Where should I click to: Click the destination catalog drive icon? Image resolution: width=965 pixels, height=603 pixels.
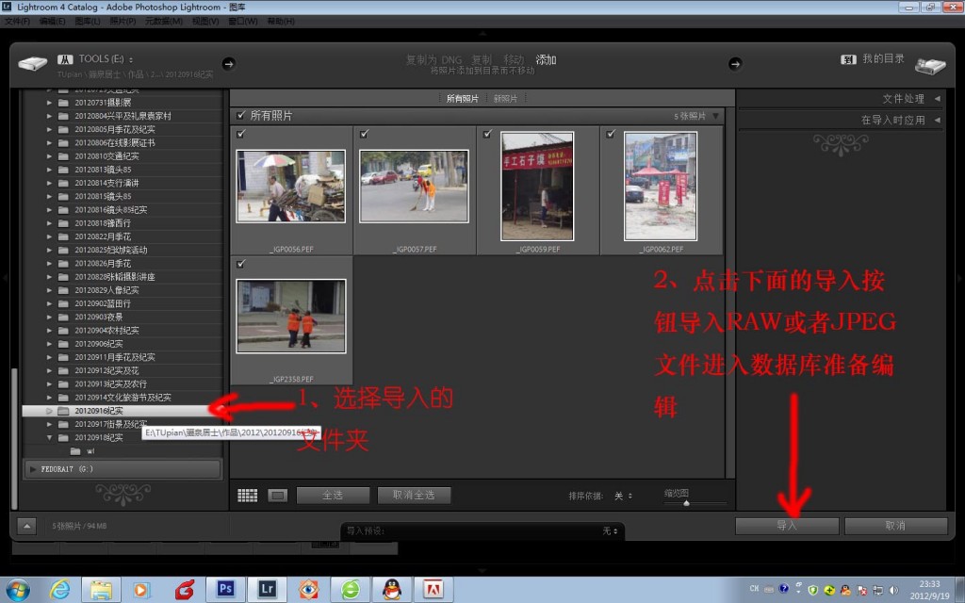tap(930, 65)
